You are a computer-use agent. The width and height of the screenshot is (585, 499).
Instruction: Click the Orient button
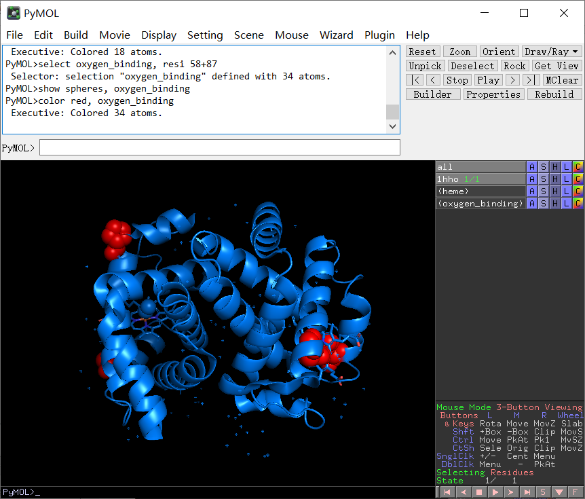point(499,52)
